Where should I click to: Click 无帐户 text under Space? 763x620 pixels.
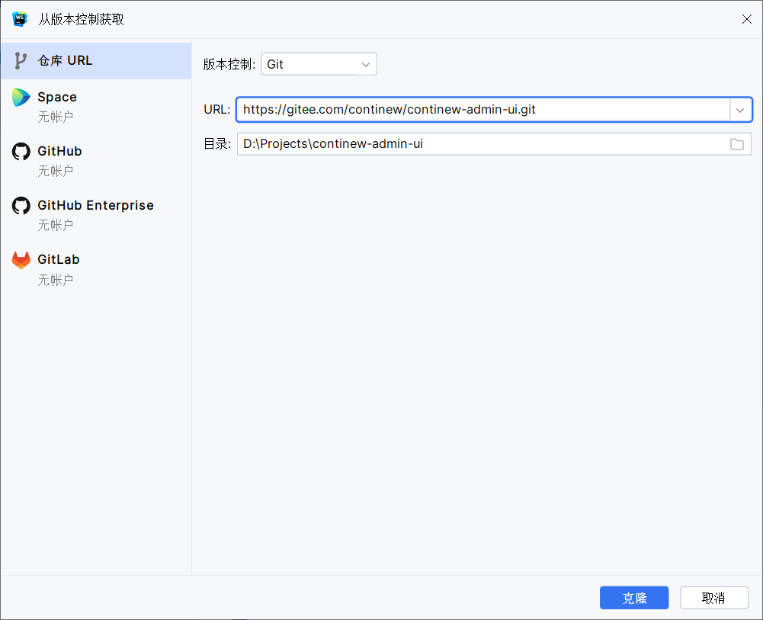coord(56,117)
